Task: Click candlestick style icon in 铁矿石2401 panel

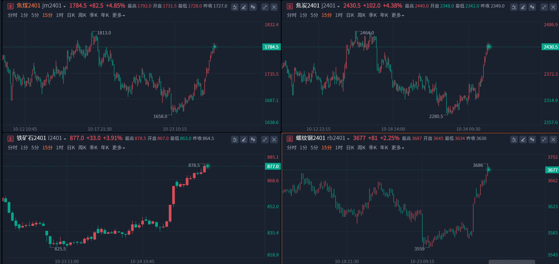Action: pyautogui.click(x=253, y=139)
